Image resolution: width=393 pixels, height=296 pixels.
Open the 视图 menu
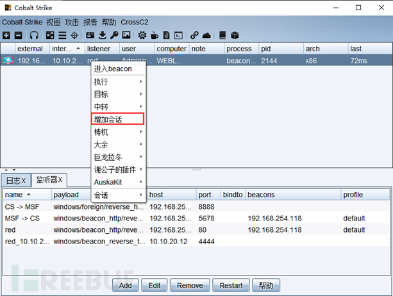point(53,22)
